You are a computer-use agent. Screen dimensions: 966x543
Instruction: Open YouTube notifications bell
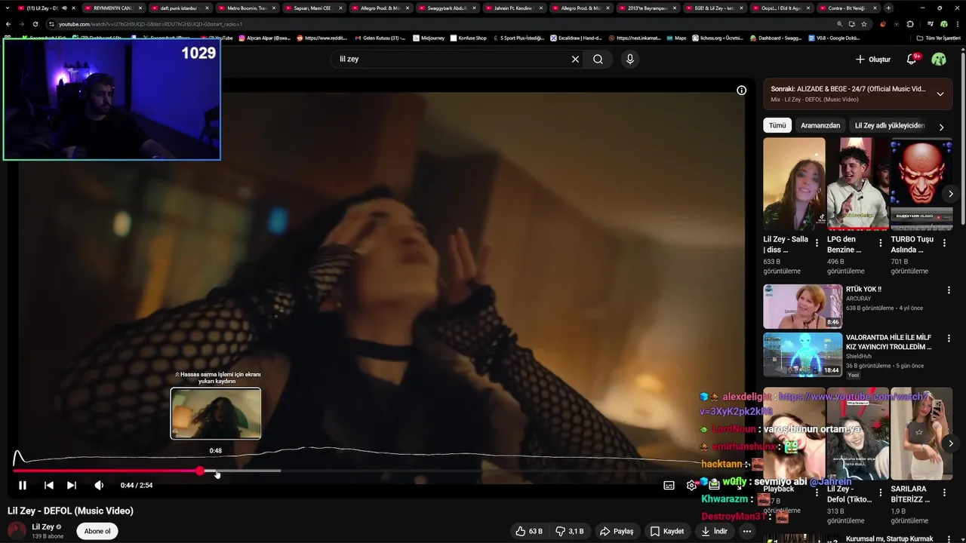pyautogui.click(x=911, y=59)
